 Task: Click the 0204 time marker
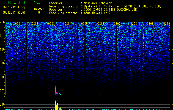(68, 24)
